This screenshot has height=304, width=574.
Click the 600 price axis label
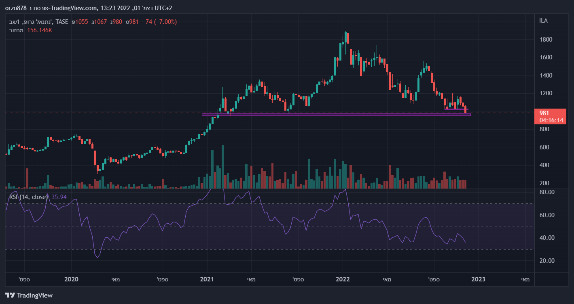click(544, 147)
